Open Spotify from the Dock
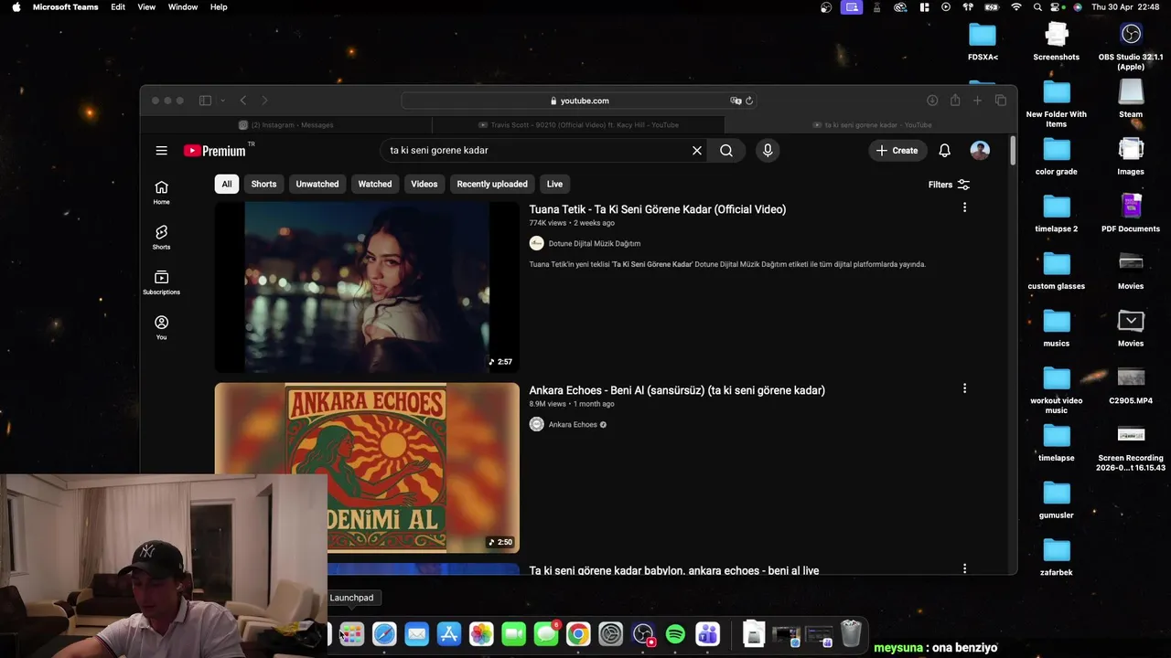This screenshot has width=1171, height=658. point(675,634)
